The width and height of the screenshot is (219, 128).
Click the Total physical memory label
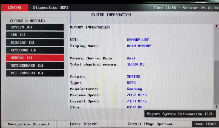tap(94, 64)
